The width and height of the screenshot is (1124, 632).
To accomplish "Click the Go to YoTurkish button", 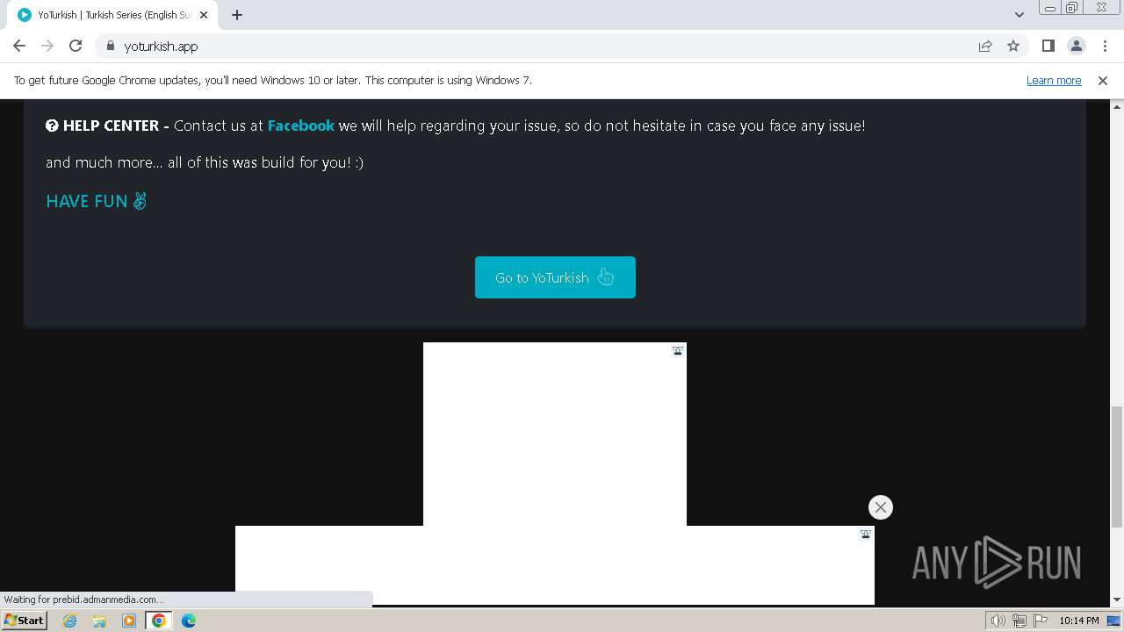I will coord(555,277).
